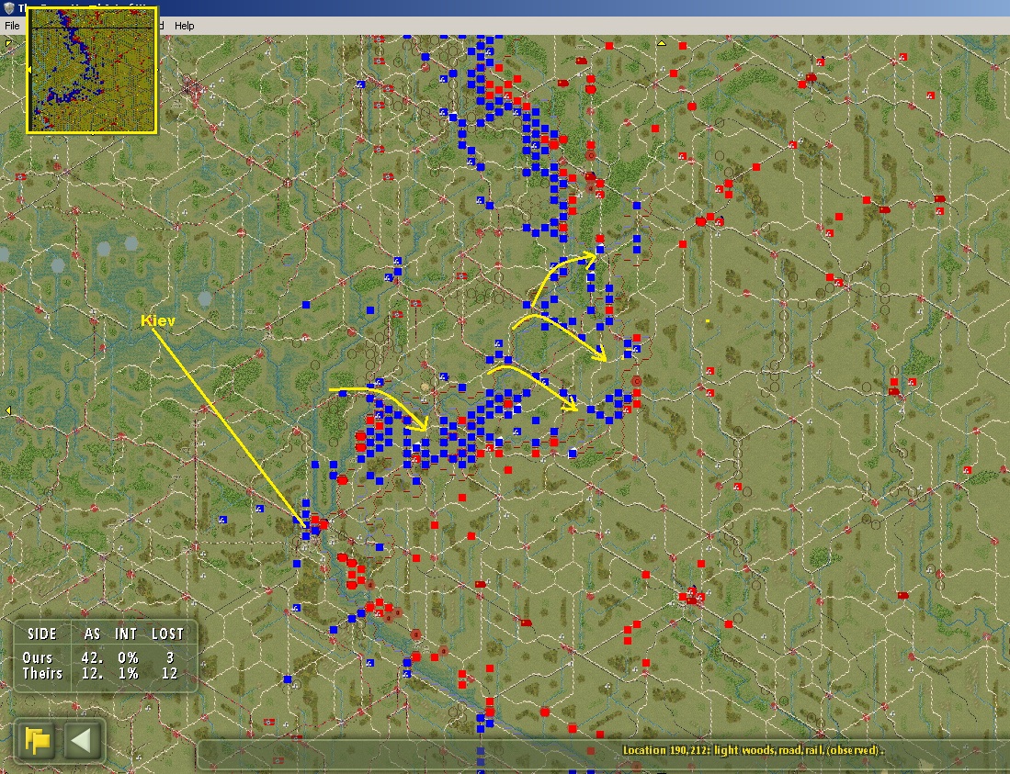Open the Help menu
1010x774 pixels.
coord(184,26)
